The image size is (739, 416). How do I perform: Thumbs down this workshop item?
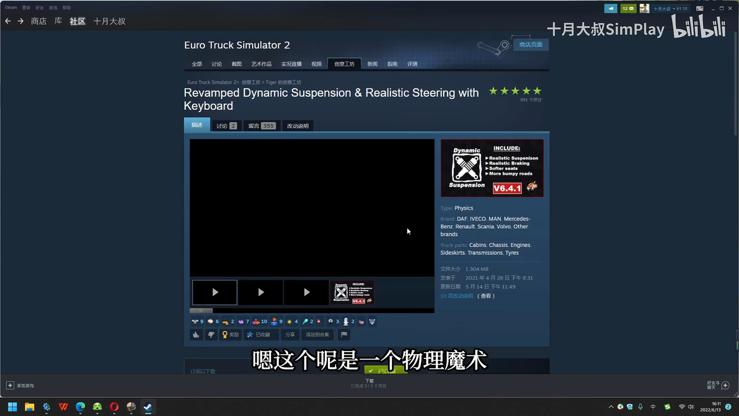click(x=211, y=335)
